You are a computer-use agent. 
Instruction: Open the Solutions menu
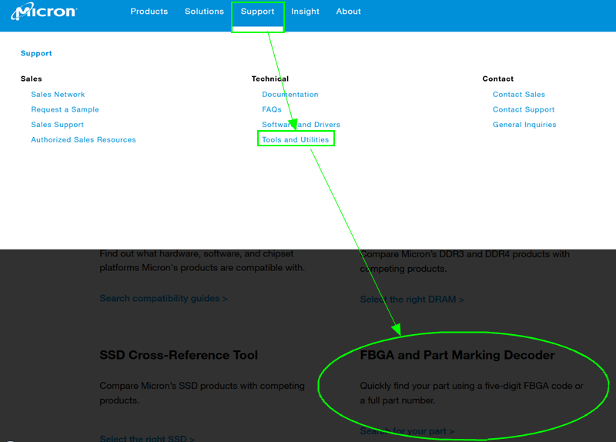click(x=204, y=12)
